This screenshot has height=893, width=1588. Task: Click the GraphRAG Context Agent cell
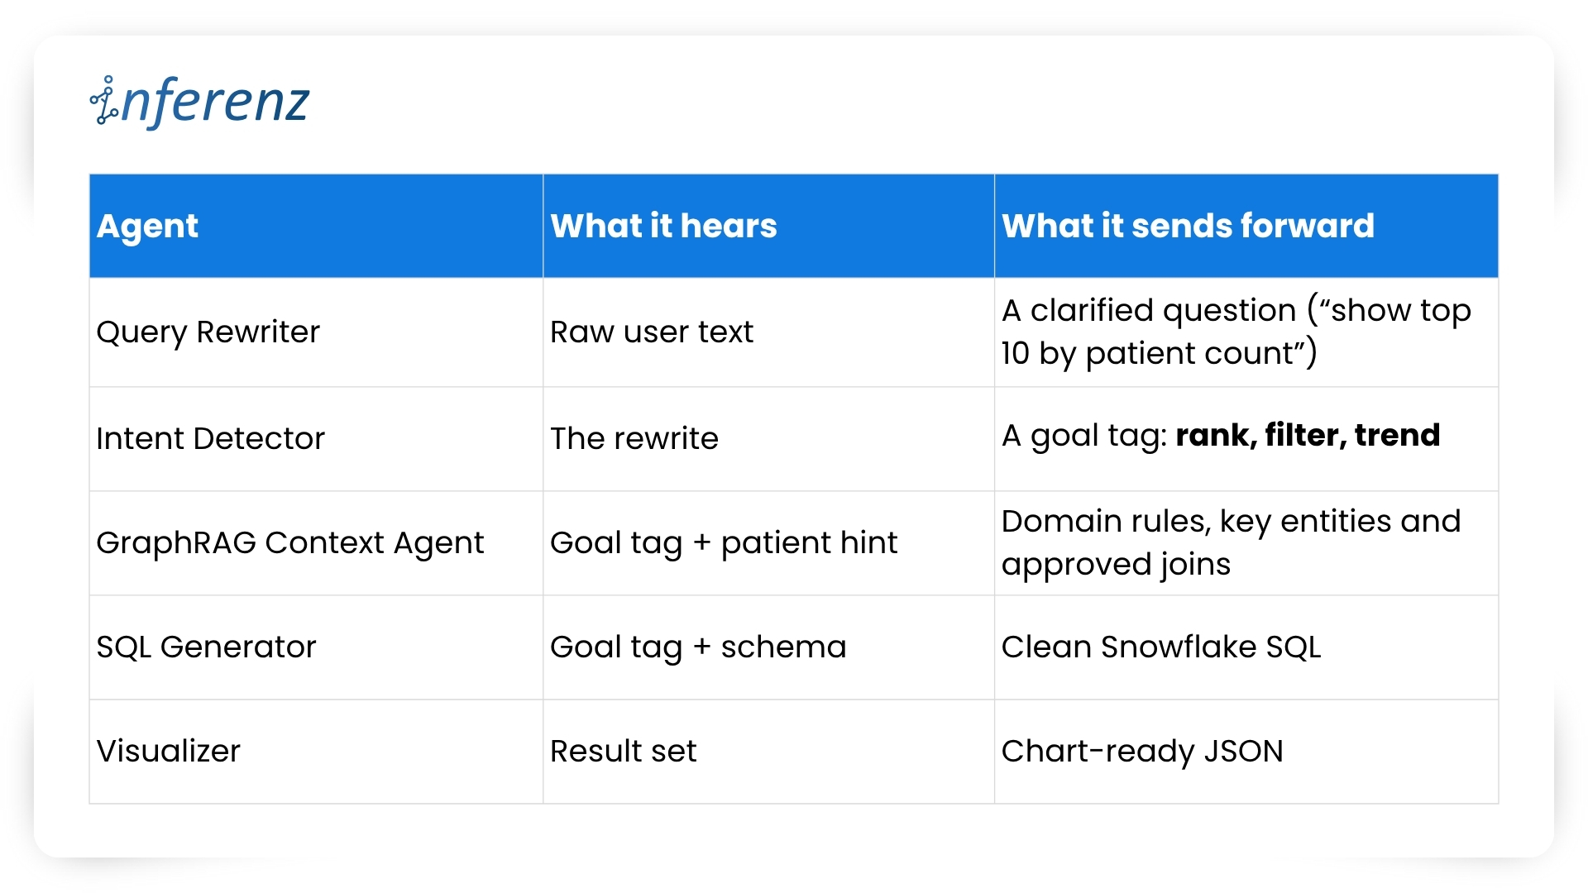coord(316,543)
